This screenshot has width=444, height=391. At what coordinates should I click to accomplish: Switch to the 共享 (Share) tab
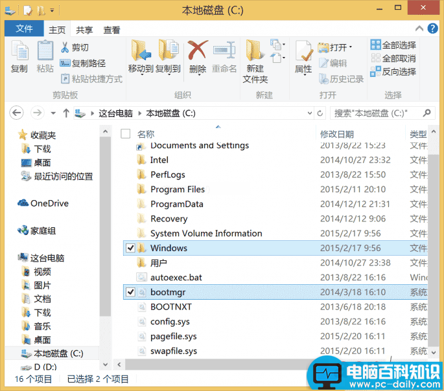[84, 30]
